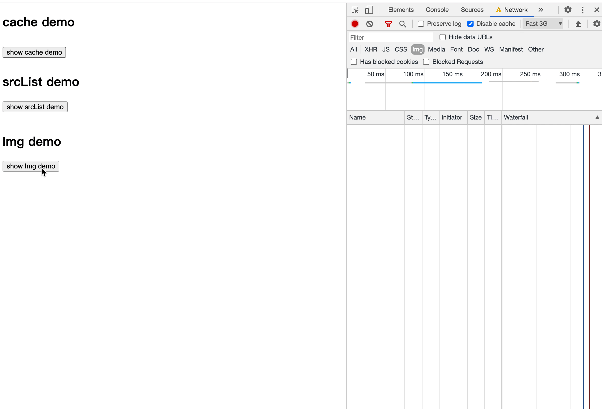Toggle the Hide data URLs checkbox
This screenshot has height=409, width=602.
point(442,37)
